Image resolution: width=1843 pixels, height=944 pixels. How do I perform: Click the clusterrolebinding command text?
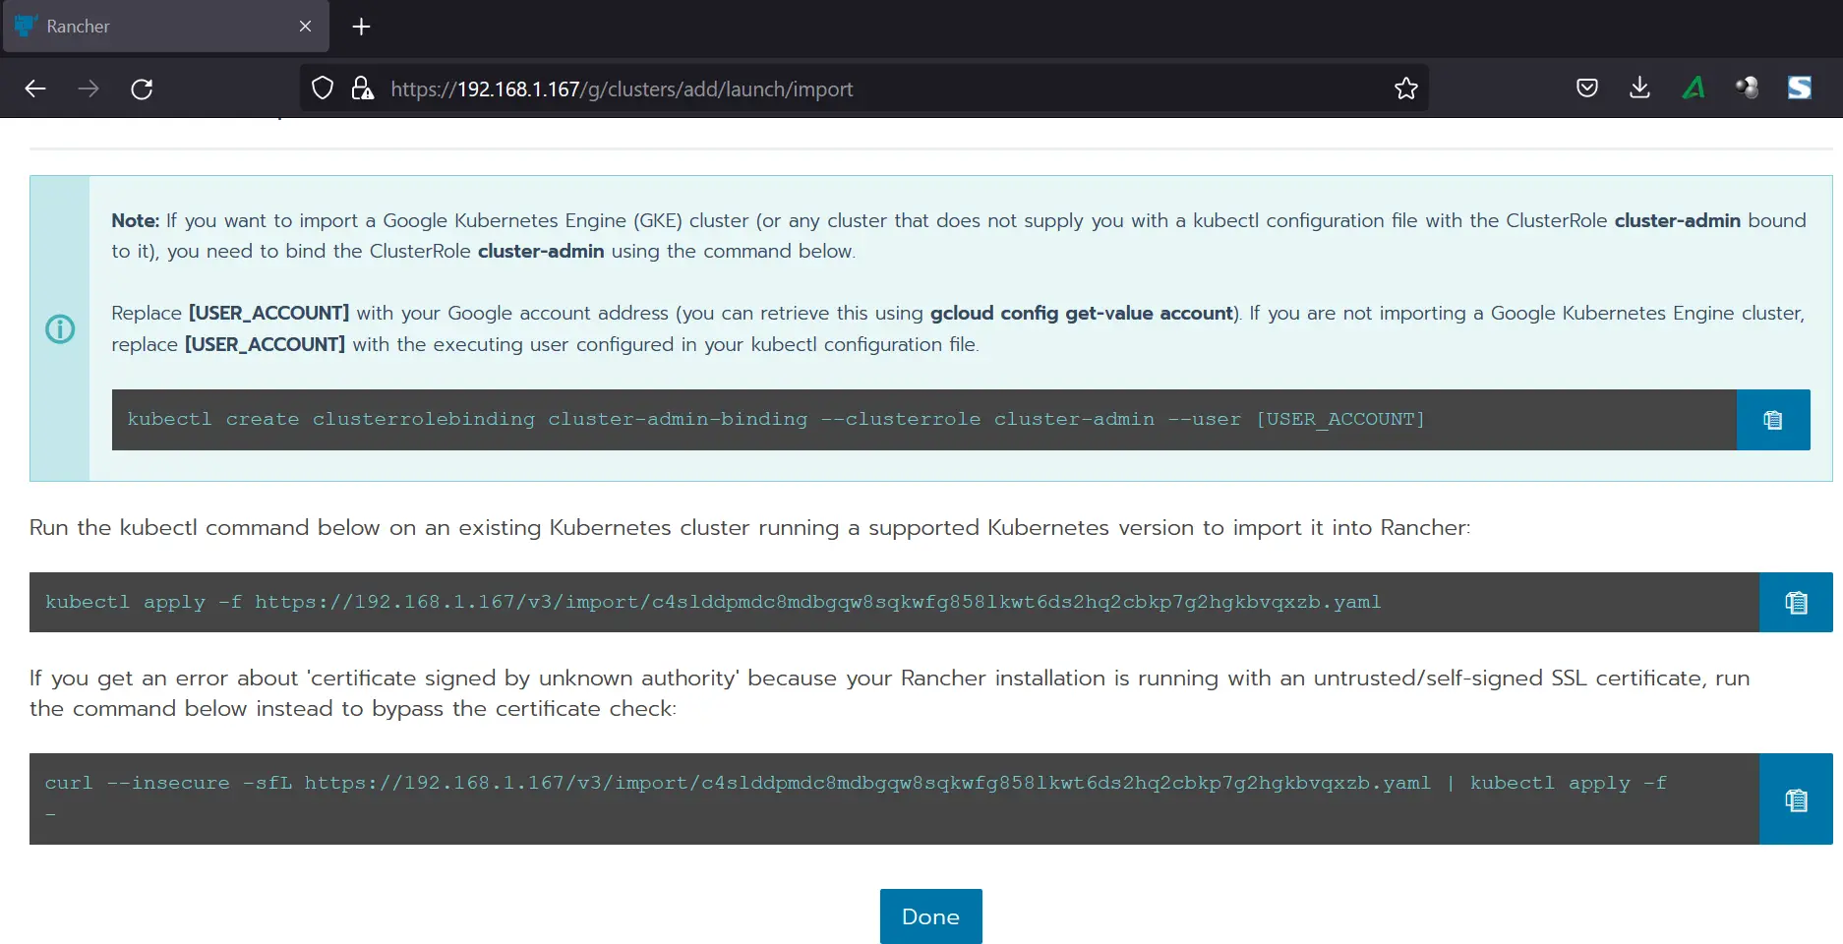tap(776, 419)
